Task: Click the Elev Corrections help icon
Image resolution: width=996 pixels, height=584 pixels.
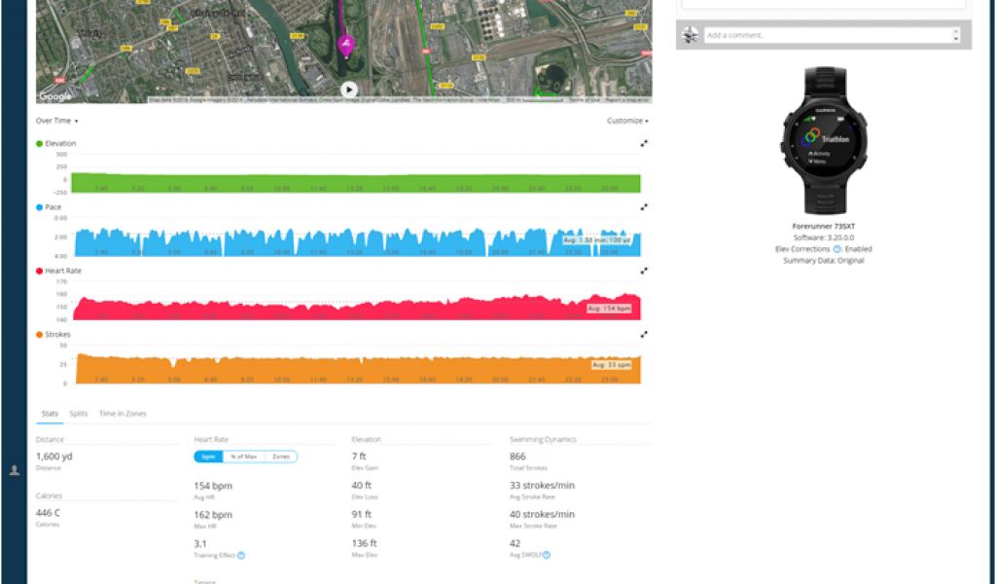Action: coord(836,249)
